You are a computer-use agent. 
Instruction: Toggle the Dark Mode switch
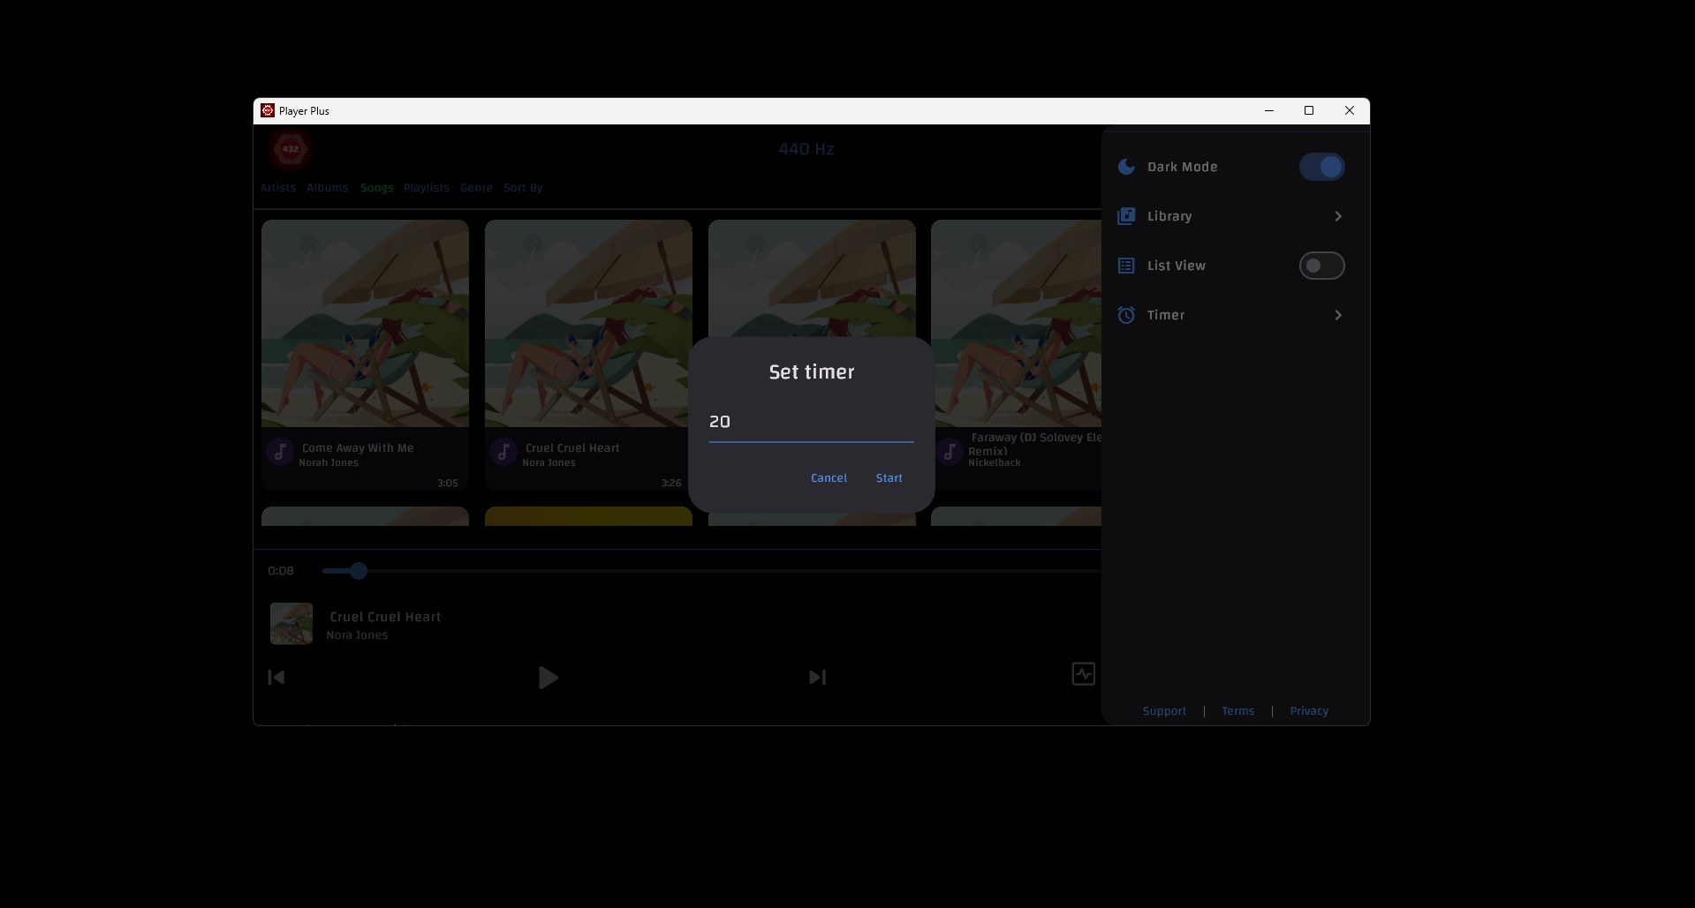pyautogui.click(x=1321, y=166)
